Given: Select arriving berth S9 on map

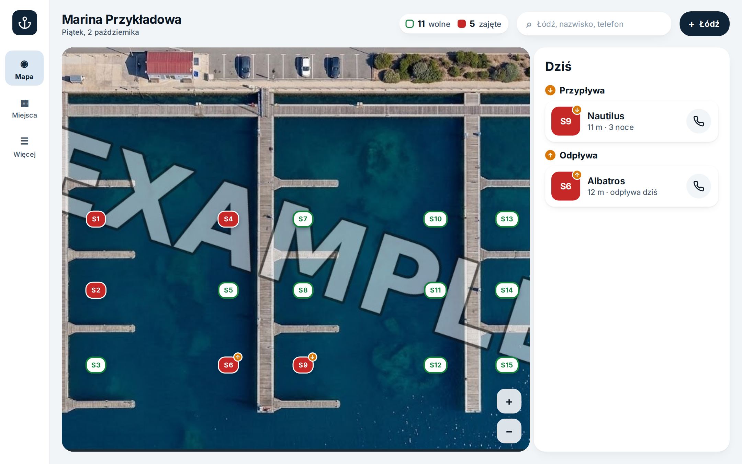Looking at the screenshot, I should click(303, 365).
